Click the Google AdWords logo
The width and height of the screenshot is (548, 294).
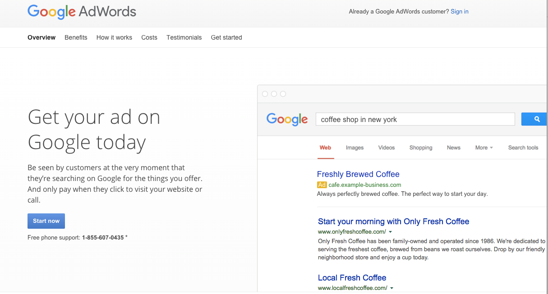(82, 11)
